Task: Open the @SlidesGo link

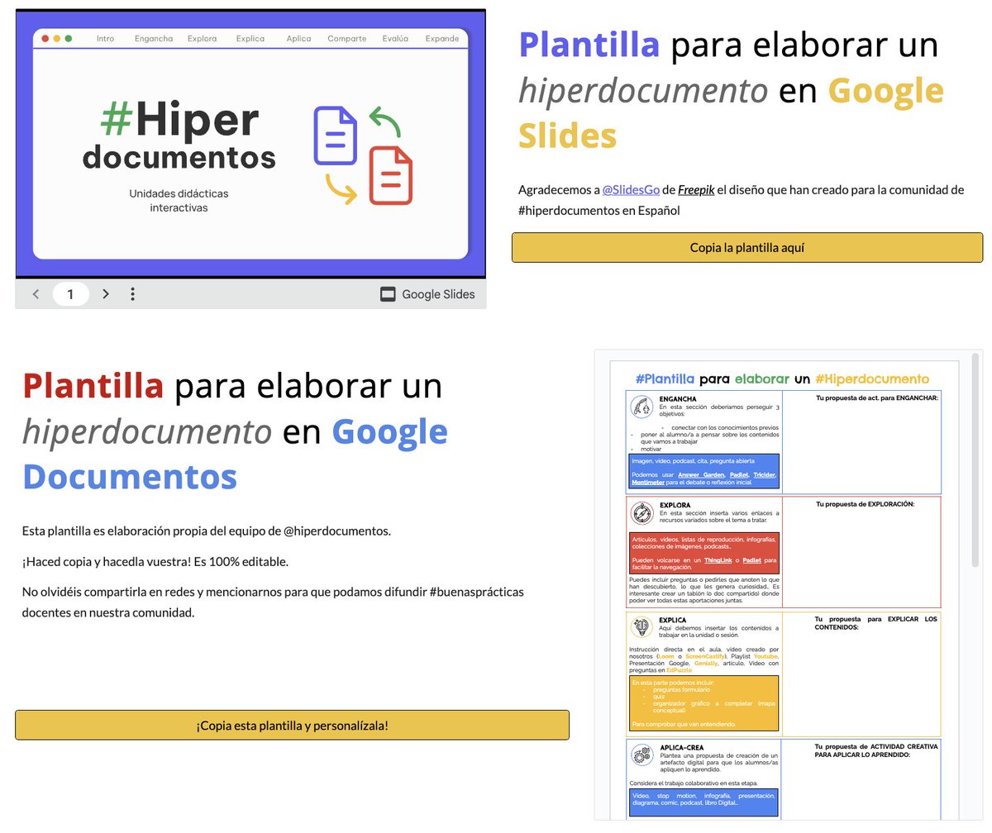Action: [x=631, y=190]
